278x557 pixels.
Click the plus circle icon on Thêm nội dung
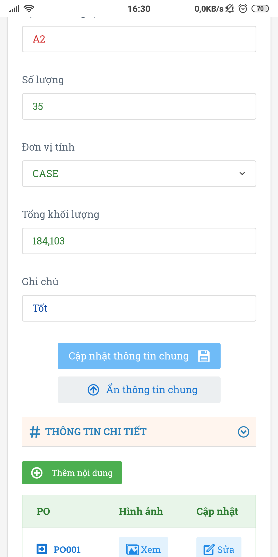coord(37,473)
